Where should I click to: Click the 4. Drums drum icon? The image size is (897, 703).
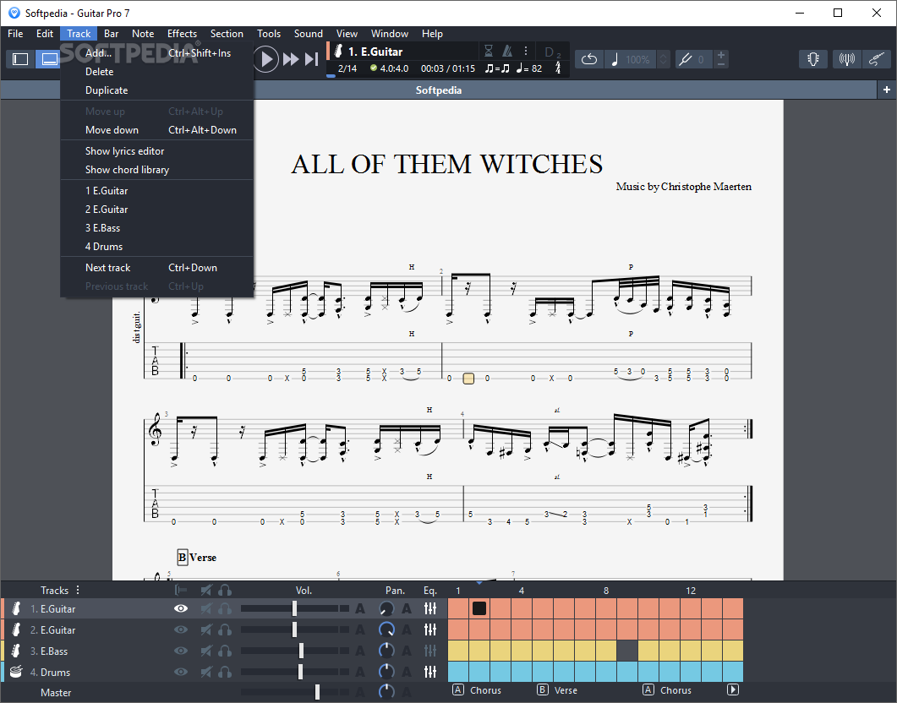[16, 672]
